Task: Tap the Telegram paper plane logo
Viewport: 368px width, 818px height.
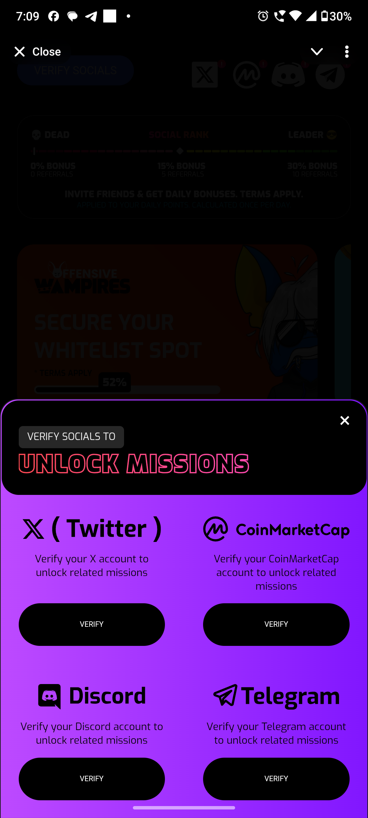Action: (x=225, y=695)
